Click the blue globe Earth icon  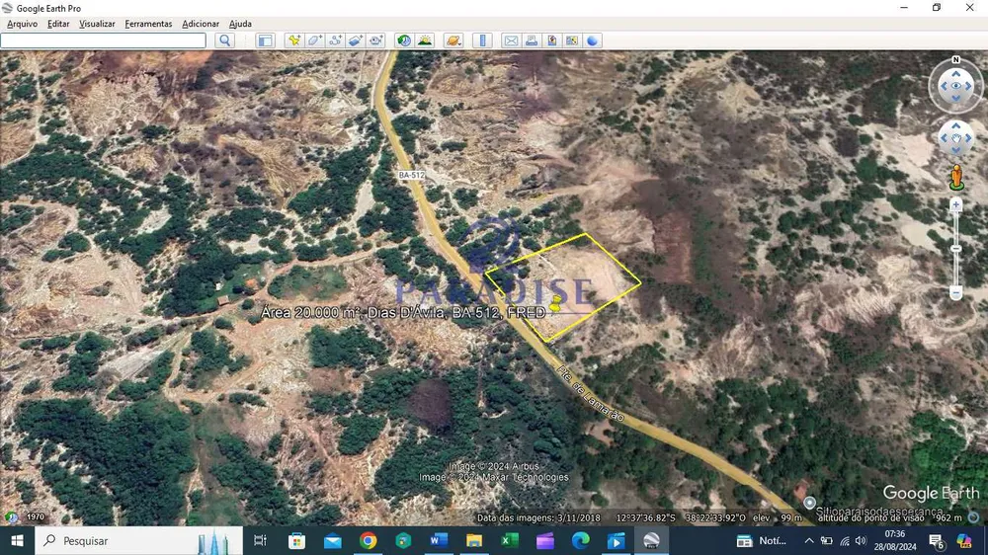pos(592,40)
